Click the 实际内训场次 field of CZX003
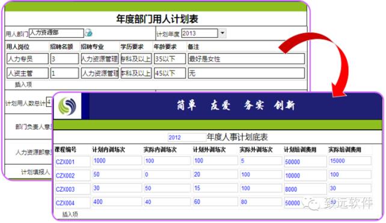The height and width of the screenshot is (223, 386). pos(167,188)
